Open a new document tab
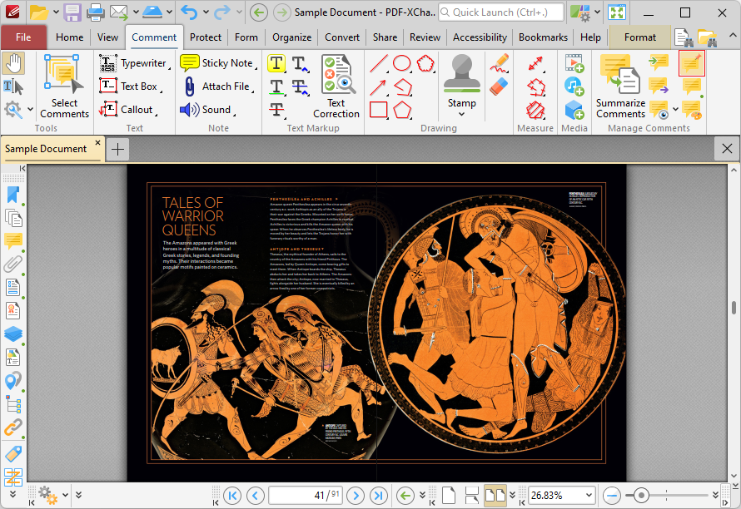The width and height of the screenshot is (741, 509). coord(117,149)
